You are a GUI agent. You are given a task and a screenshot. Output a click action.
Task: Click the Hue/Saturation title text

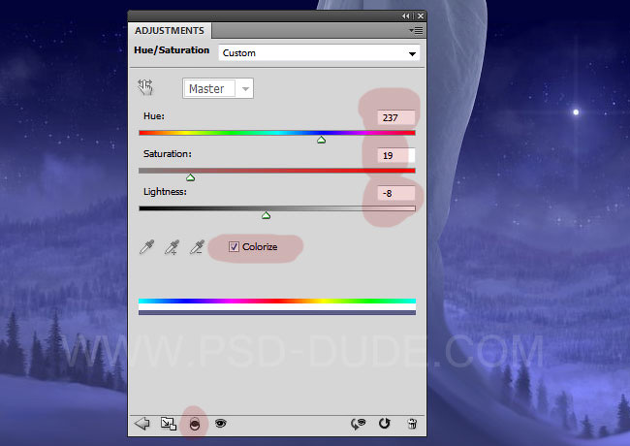(x=172, y=50)
